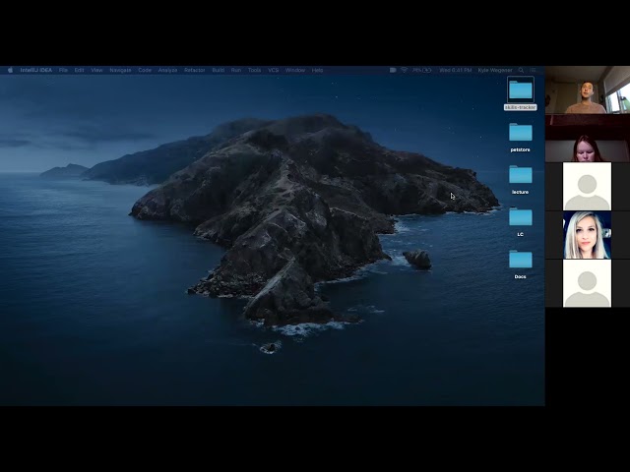Viewport: 630px width, 472px height.
Task: Open the View menu
Action: pos(96,70)
